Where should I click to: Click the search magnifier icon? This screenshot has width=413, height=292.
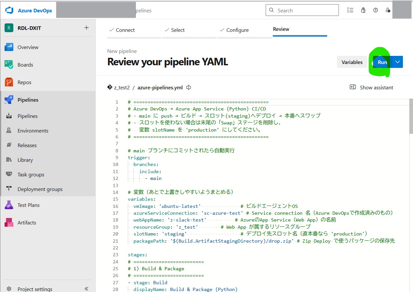click(272, 10)
